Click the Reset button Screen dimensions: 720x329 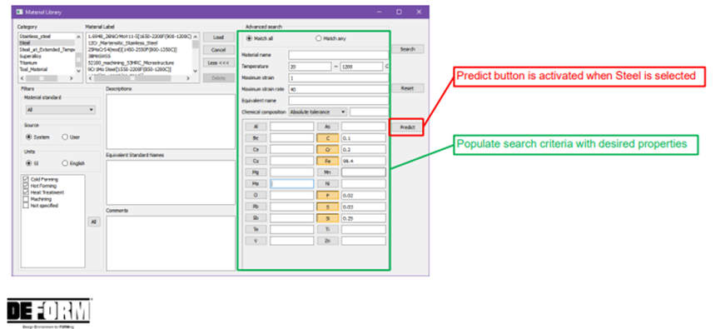(408, 87)
